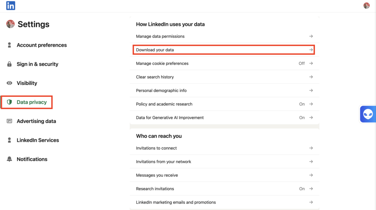The image size is (376, 210).
Task: Click On status of Policy and academic research
Action: (x=302, y=104)
